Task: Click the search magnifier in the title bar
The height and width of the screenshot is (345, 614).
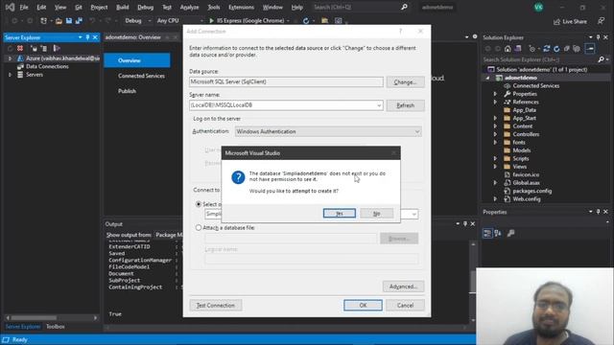Action: coord(404,7)
